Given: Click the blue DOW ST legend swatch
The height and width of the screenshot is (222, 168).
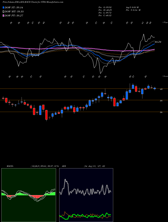Looking at the screenshot, I should (x=3, y=7).
